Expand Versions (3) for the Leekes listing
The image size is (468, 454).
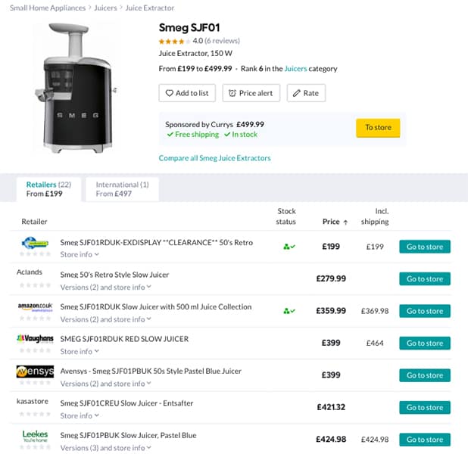coord(105,448)
